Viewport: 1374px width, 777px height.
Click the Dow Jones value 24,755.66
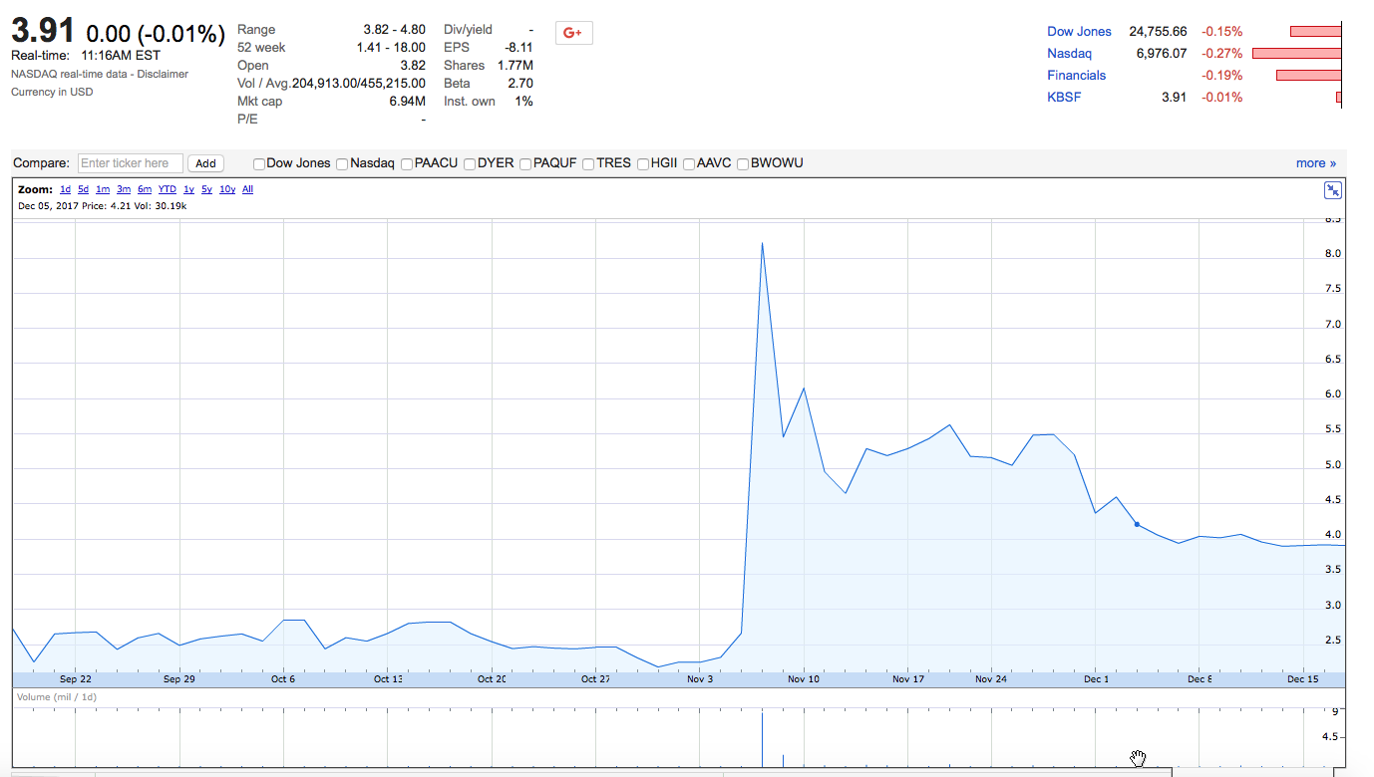click(x=1158, y=32)
